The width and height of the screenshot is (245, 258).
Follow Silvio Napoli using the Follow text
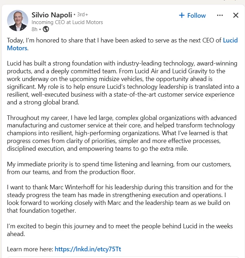click(x=196, y=16)
